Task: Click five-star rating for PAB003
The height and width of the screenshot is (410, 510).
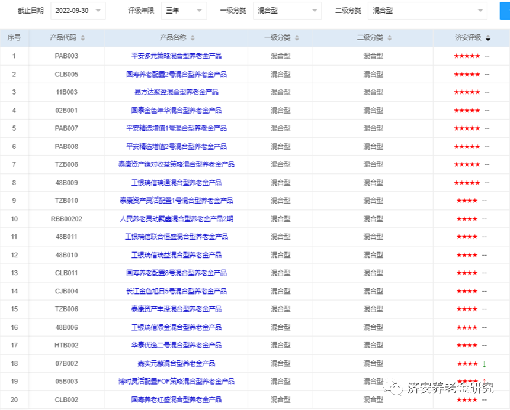Action: [x=467, y=56]
